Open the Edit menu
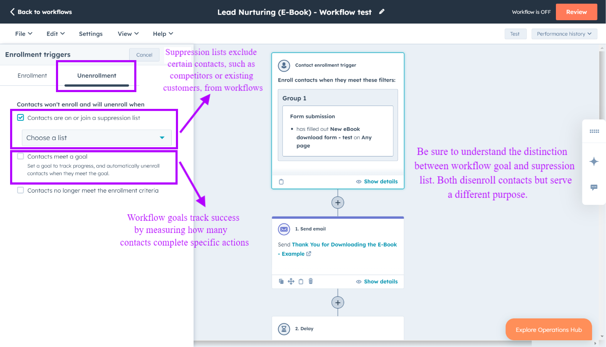This screenshot has width=606, height=347. 56,34
